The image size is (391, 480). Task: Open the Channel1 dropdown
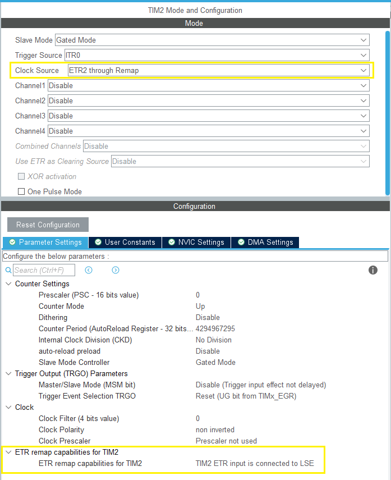208,86
